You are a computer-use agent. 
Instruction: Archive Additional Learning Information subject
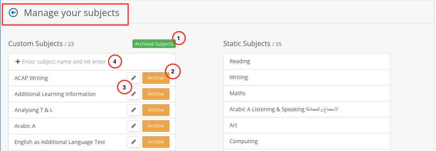click(156, 94)
